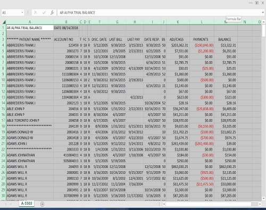The width and height of the screenshot is (266, 210).
Task: Click payment cell ($190,040.00)
Action: tap(202, 45)
